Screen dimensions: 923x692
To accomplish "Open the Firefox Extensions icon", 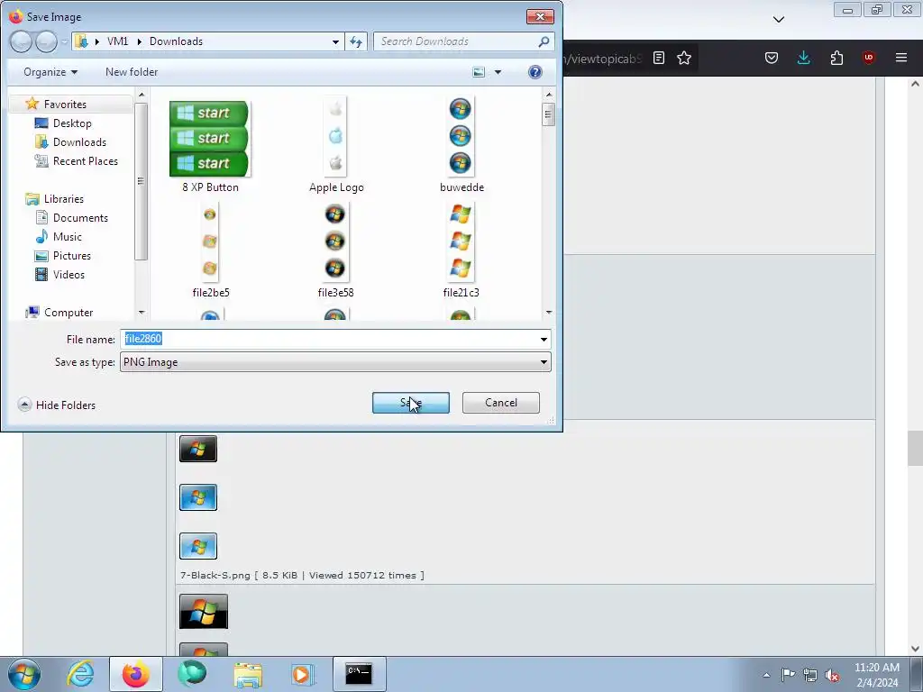I will pyautogui.click(x=836, y=58).
